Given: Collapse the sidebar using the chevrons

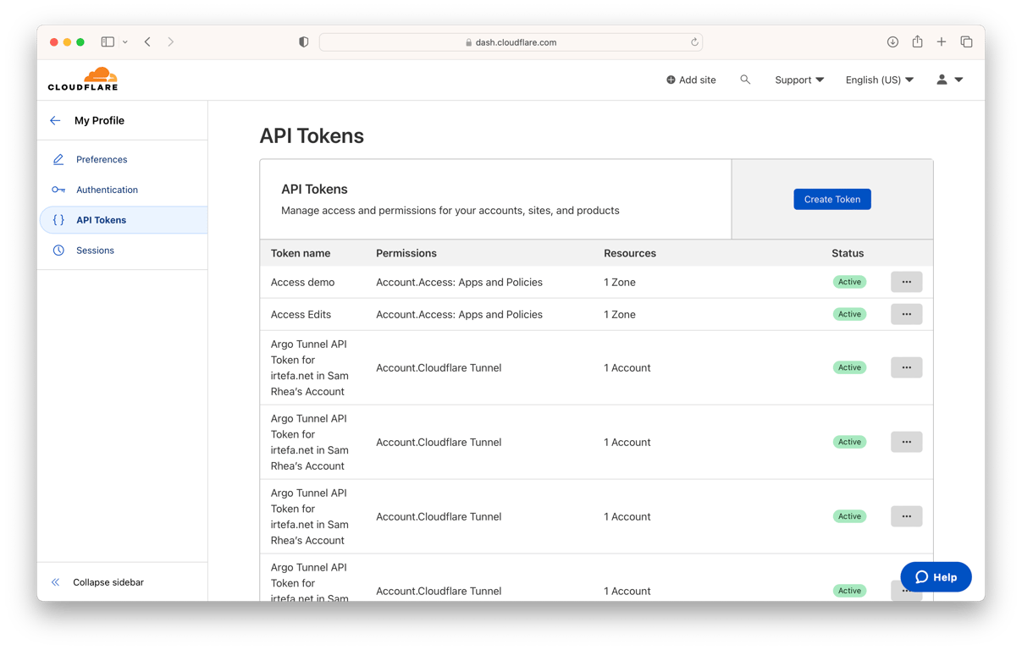Looking at the screenshot, I should 56,582.
